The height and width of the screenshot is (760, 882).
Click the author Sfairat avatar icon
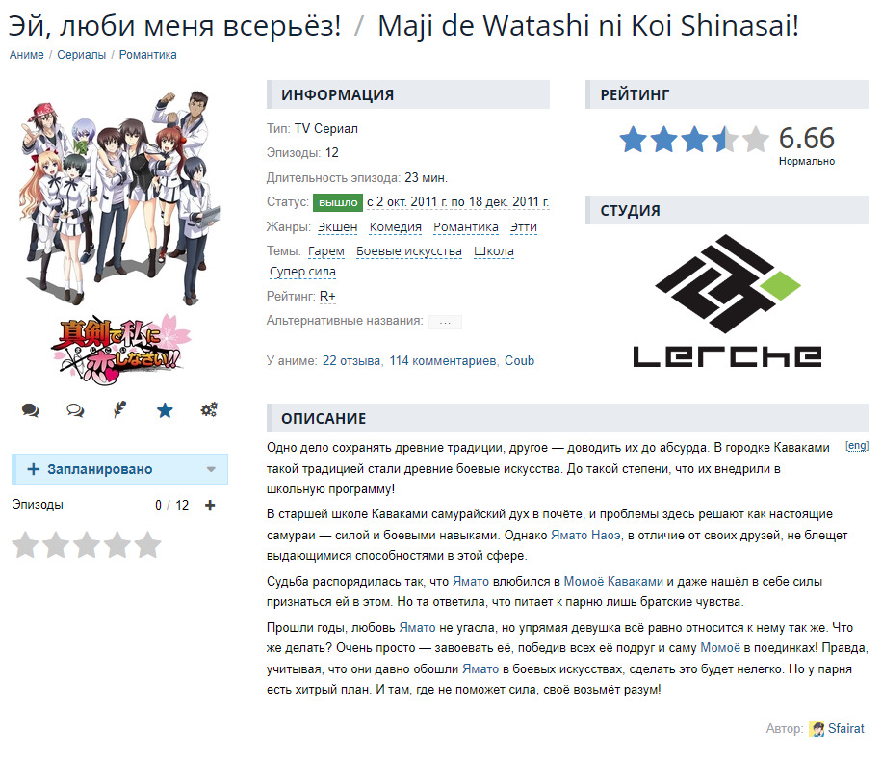817,729
